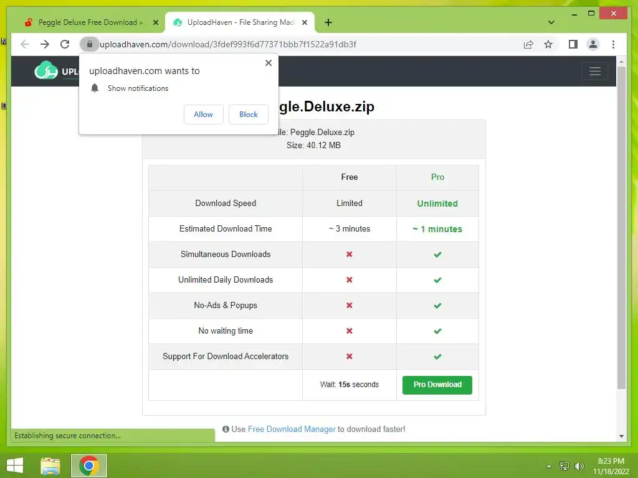Click the browser back arrow
The width and height of the screenshot is (638, 478).
(25, 44)
